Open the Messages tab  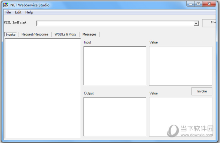click(89, 34)
